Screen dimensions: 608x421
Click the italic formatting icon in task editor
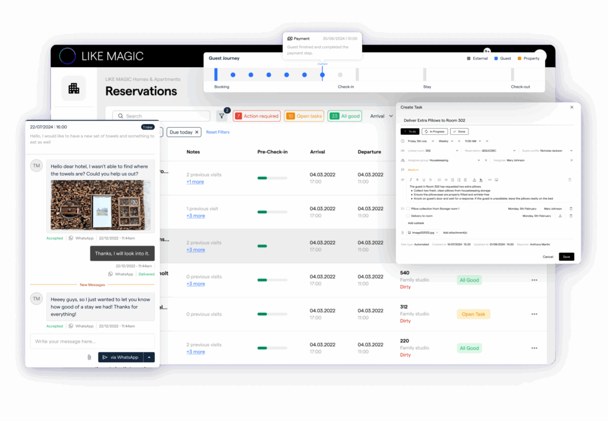[x=411, y=180]
